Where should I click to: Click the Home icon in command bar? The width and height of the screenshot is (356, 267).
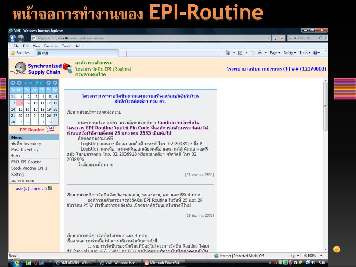[x=228, y=53]
